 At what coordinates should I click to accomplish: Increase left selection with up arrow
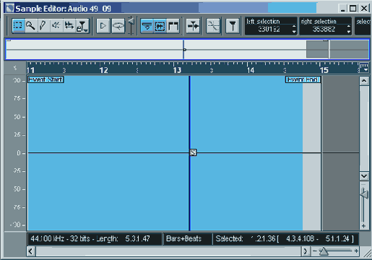[294, 26]
